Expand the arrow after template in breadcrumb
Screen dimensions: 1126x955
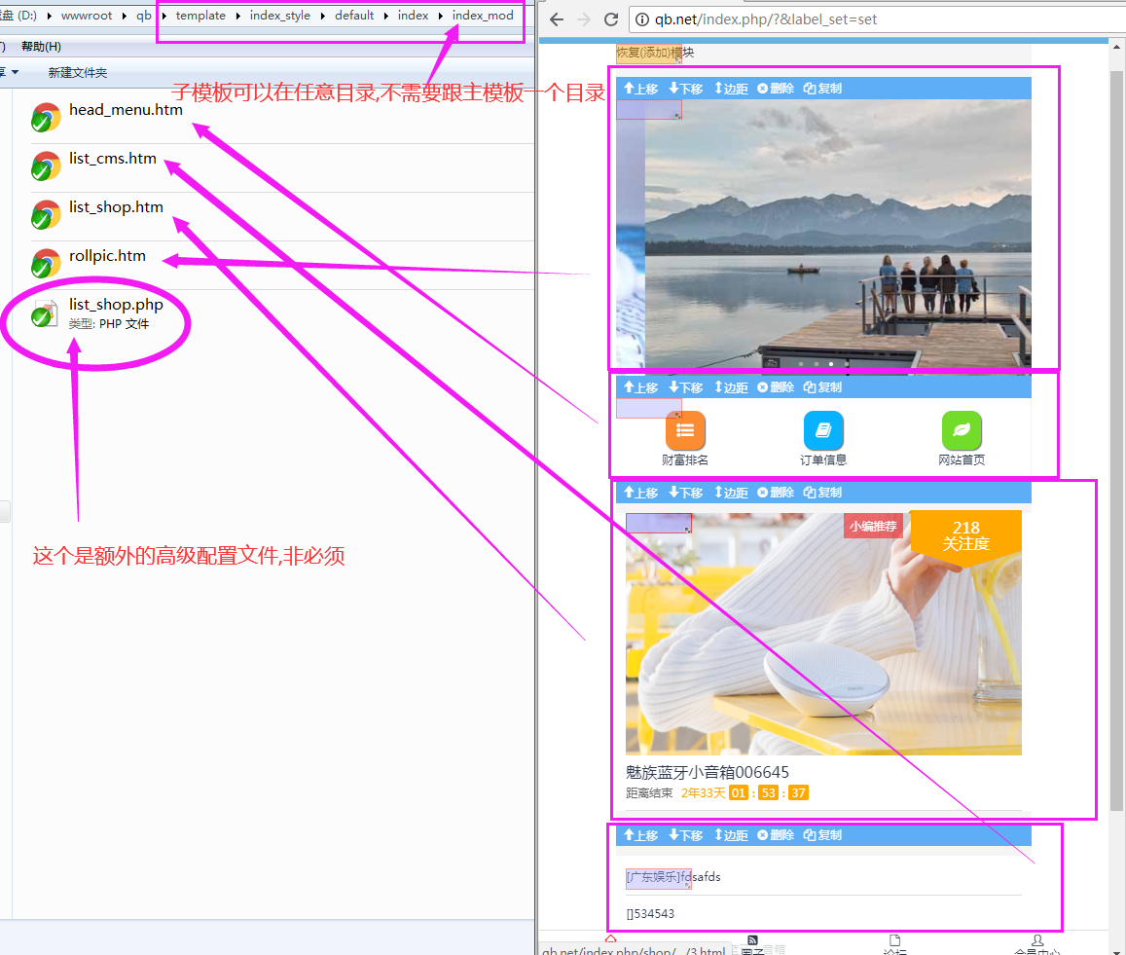tap(237, 16)
